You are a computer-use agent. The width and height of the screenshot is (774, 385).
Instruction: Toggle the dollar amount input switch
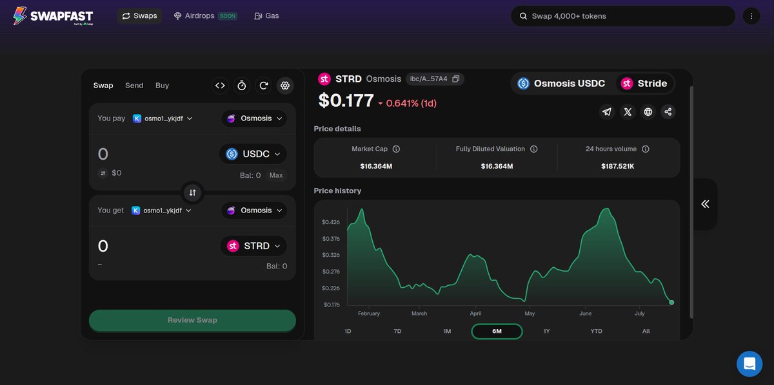103,173
